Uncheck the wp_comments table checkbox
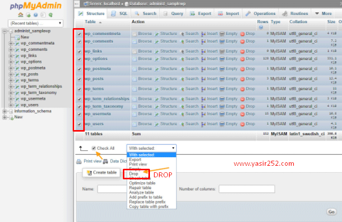Viewport: 342px width, 222px height. click(79, 42)
